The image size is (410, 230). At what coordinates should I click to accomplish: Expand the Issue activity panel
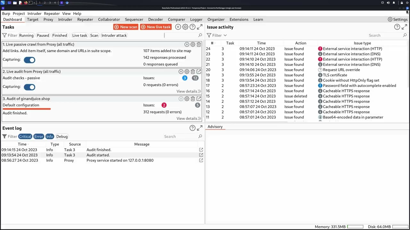tap(405, 27)
